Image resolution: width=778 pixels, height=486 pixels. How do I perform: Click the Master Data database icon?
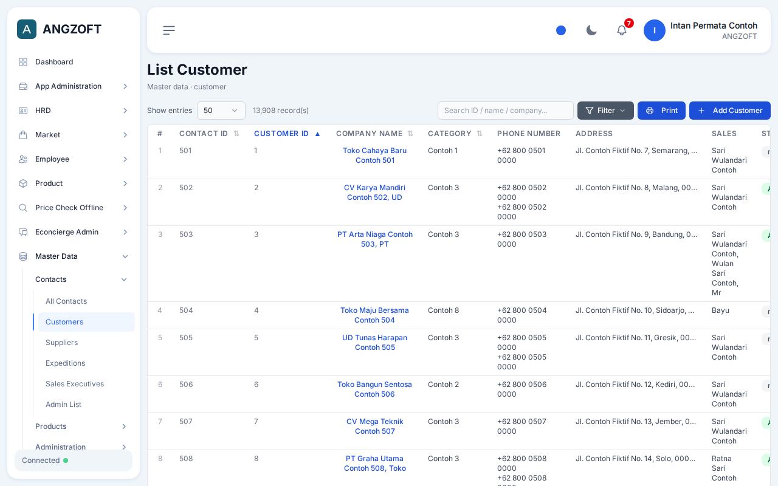(23, 256)
